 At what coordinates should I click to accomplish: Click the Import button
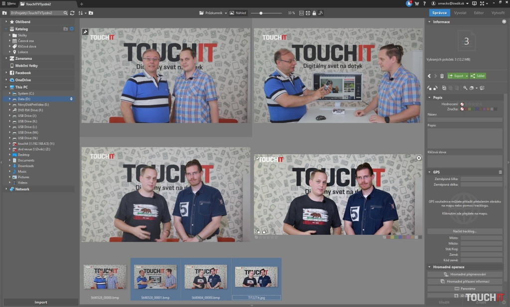pos(41,302)
